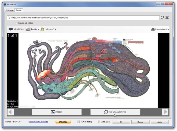Go to next image with right arrow

click(x=165, y=112)
